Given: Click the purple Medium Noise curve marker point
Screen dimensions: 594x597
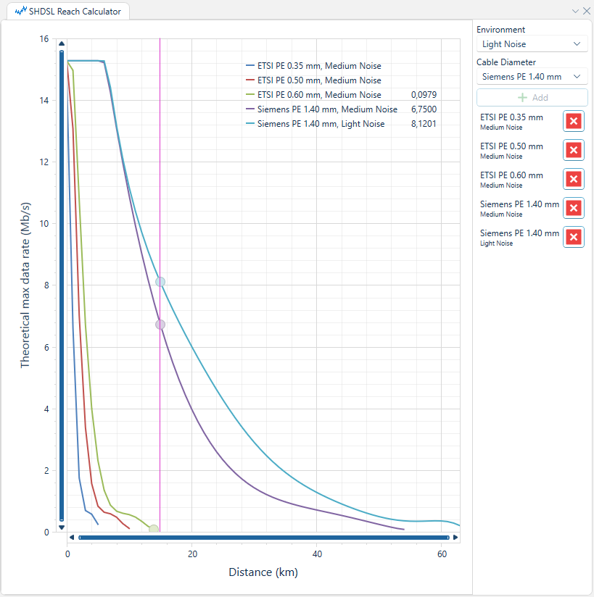Looking at the screenshot, I should click(160, 325).
